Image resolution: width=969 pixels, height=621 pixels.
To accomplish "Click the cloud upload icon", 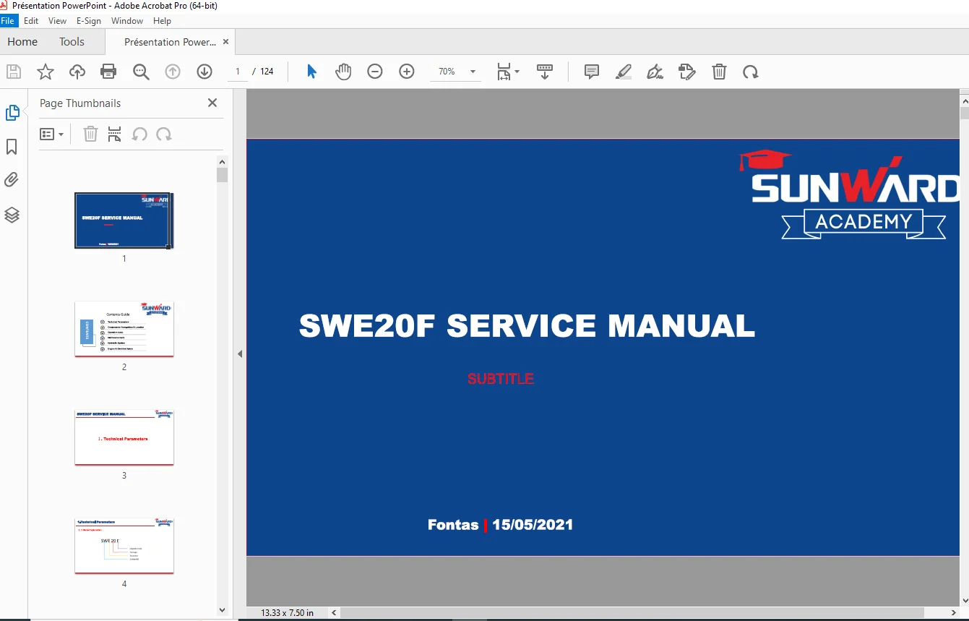I will click(x=77, y=72).
